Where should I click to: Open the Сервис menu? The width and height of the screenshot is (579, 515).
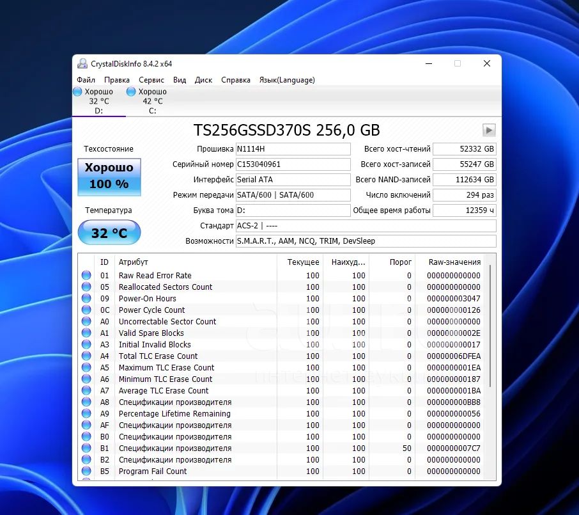point(151,80)
